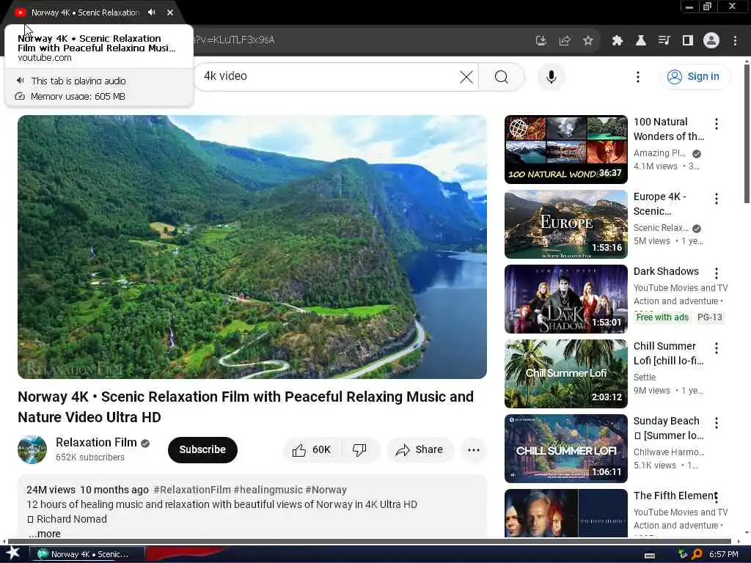This screenshot has height=563, width=751.
Task: Click the 'Europe 4K - Scenic...' title
Action: (x=659, y=204)
